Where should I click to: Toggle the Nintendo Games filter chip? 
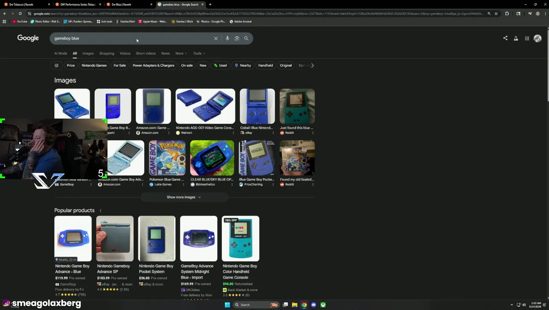(94, 65)
